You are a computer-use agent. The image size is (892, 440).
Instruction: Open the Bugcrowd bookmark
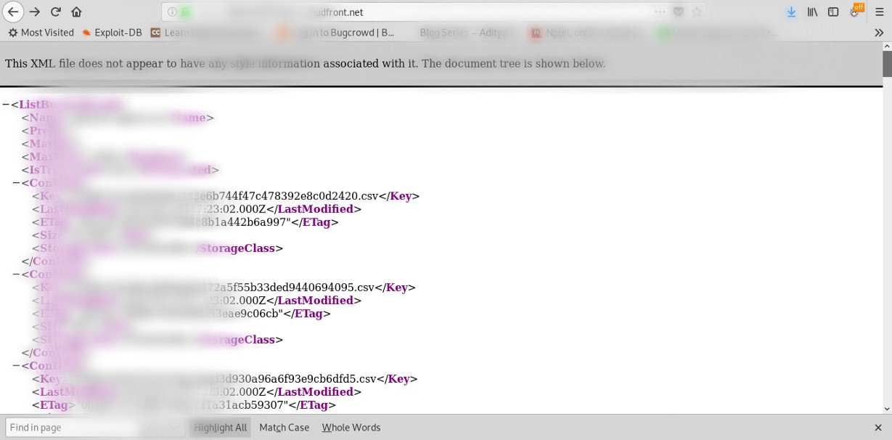336,33
